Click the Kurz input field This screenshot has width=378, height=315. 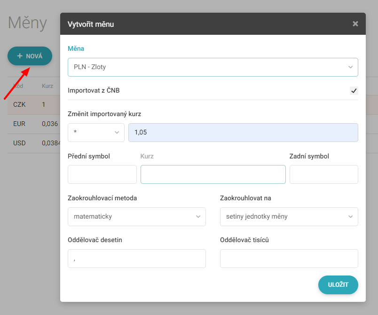(213, 174)
